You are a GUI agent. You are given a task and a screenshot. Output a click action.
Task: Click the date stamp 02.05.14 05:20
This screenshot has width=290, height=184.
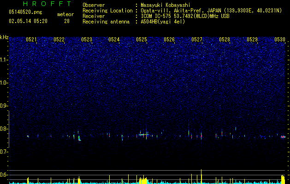(x=28, y=21)
